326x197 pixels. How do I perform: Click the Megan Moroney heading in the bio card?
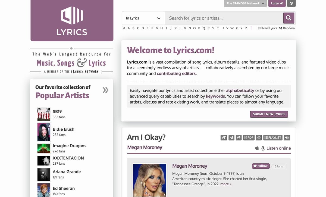(190, 166)
